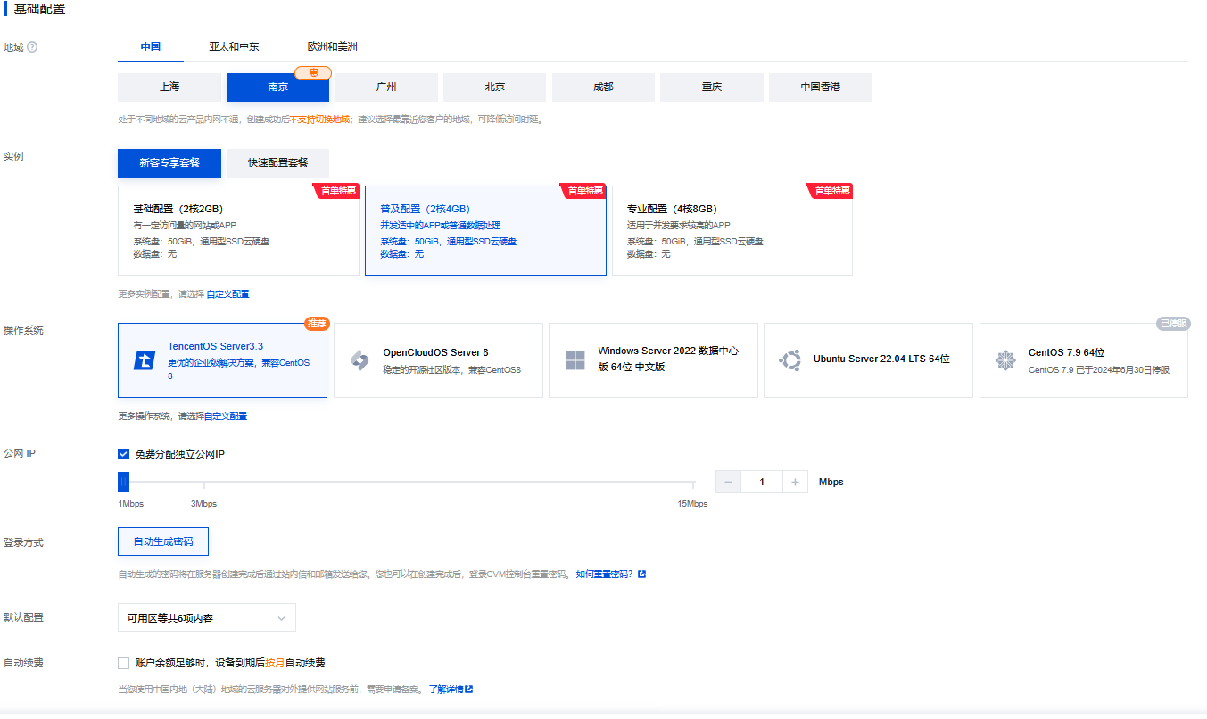Image resolution: width=1207 pixels, height=719 pixels.
Task: Select CentOS 7.9 64位 operating system
Action: 1084,360
